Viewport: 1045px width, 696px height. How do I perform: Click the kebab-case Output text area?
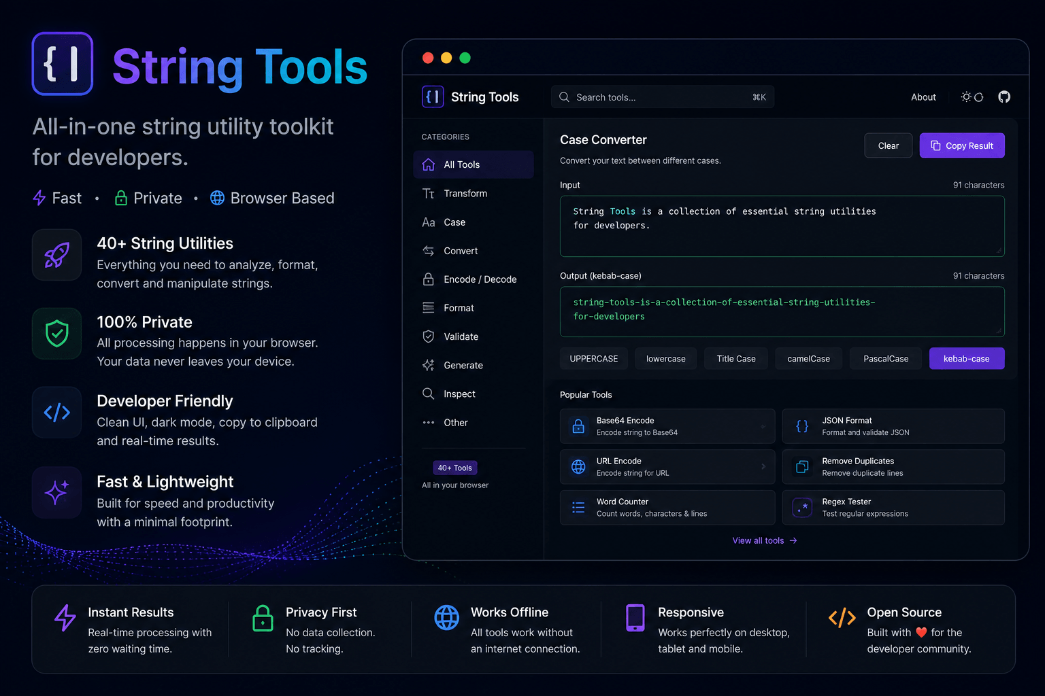pos(782,312)
